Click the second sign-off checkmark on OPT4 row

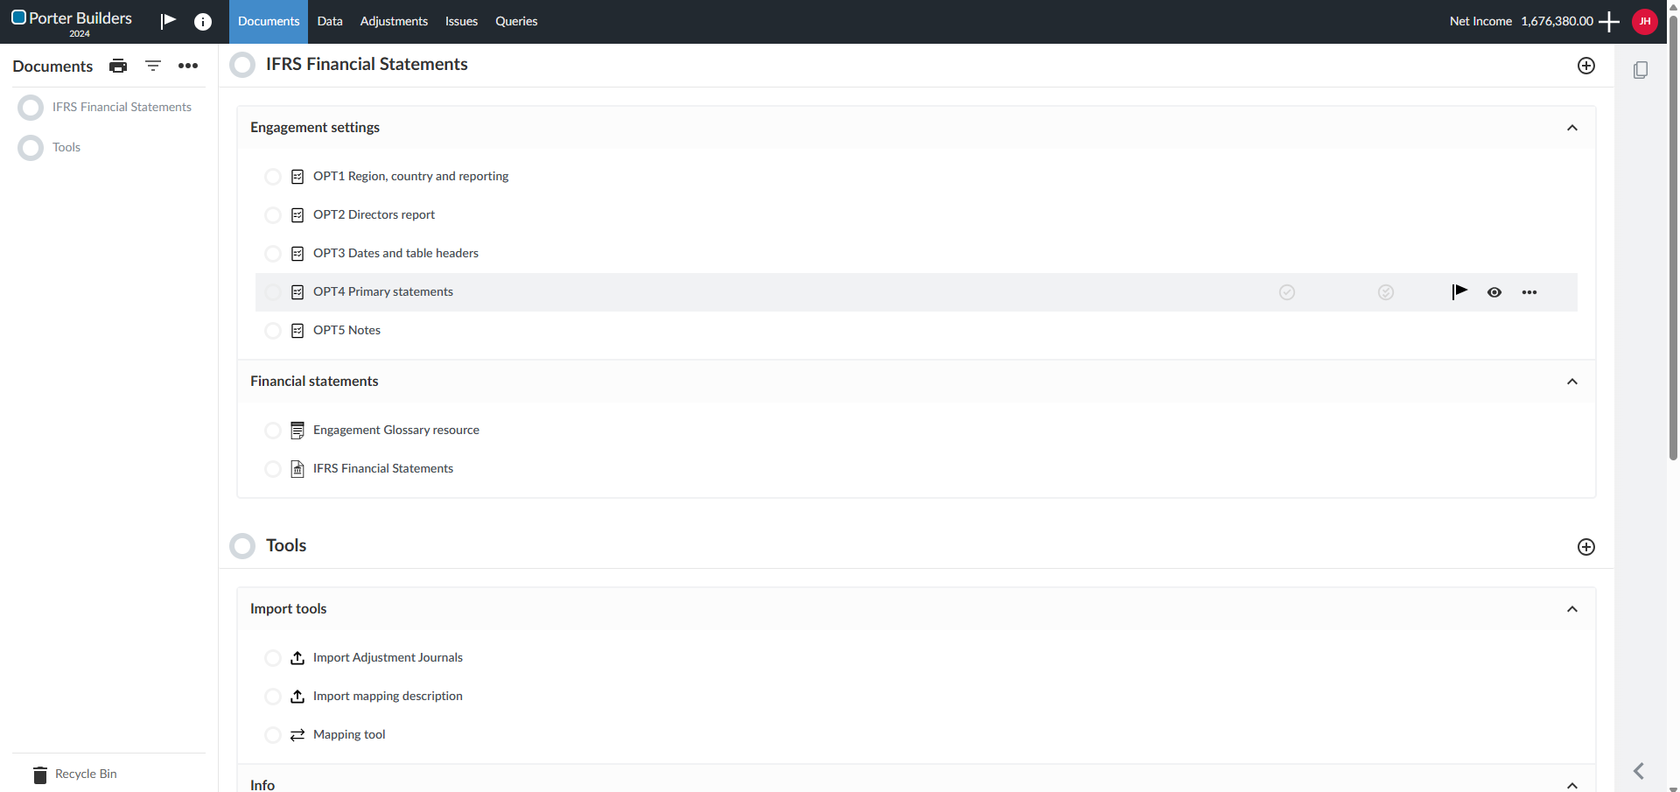point(1386,292)
